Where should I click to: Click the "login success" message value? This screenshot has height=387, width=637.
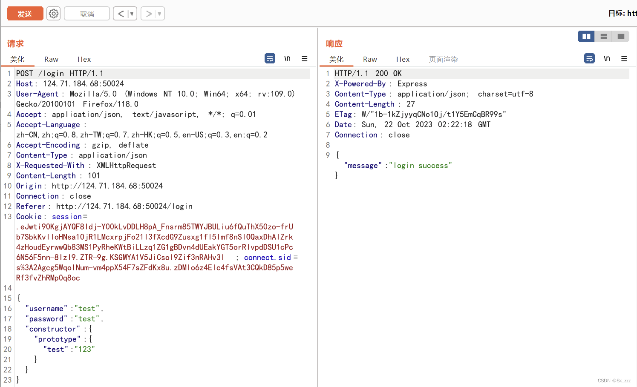[x=421, y=166]
